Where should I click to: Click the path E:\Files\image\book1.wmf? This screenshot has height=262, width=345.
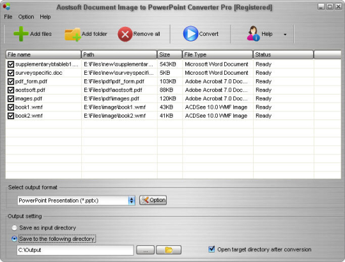point(114,107)
